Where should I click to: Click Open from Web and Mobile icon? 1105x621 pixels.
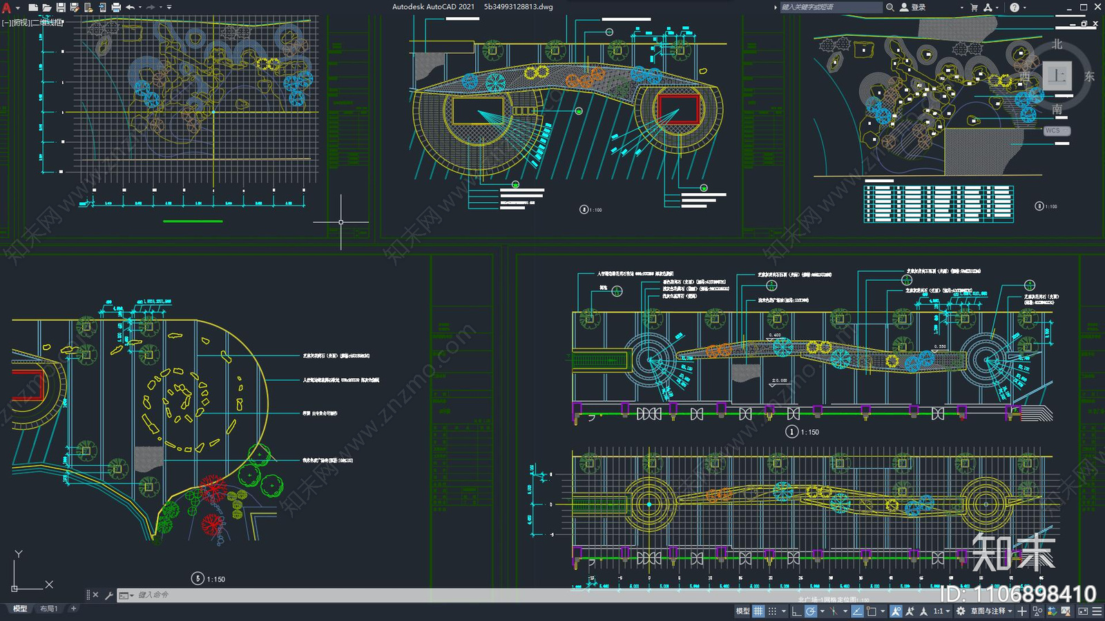click(88, 7)
